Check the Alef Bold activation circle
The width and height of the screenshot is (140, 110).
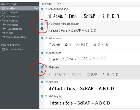(x=42, y=87)
